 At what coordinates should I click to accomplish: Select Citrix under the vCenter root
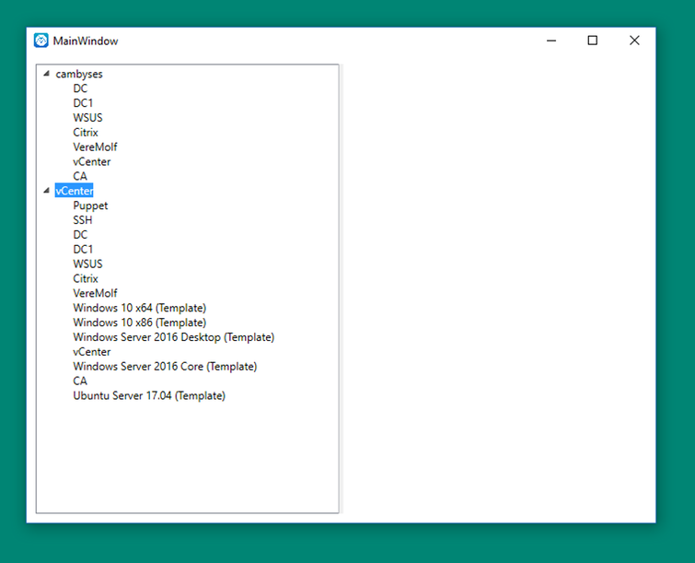tap(86, 278)
